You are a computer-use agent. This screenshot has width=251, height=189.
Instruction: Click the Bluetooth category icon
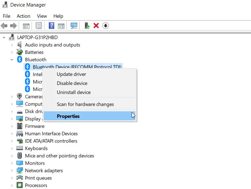(19, 59)
